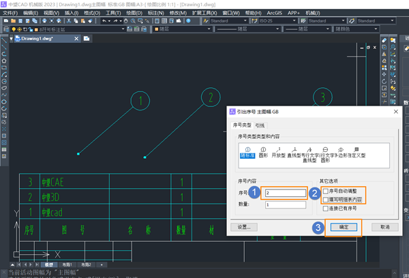Enable the 序号自动调整 checkbox
Screen dimensions: 409x278
(x=326, y=191)
